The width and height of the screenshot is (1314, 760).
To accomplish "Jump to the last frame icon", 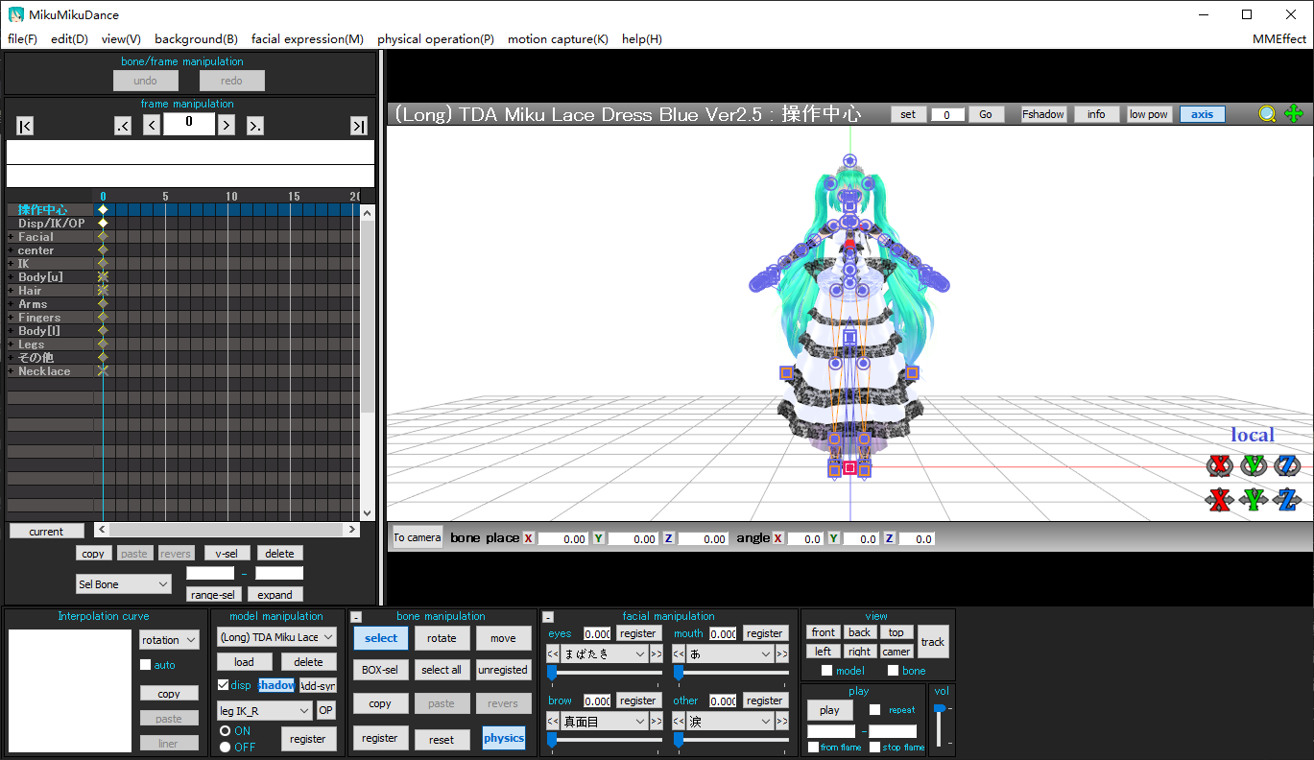I will 358,125.
